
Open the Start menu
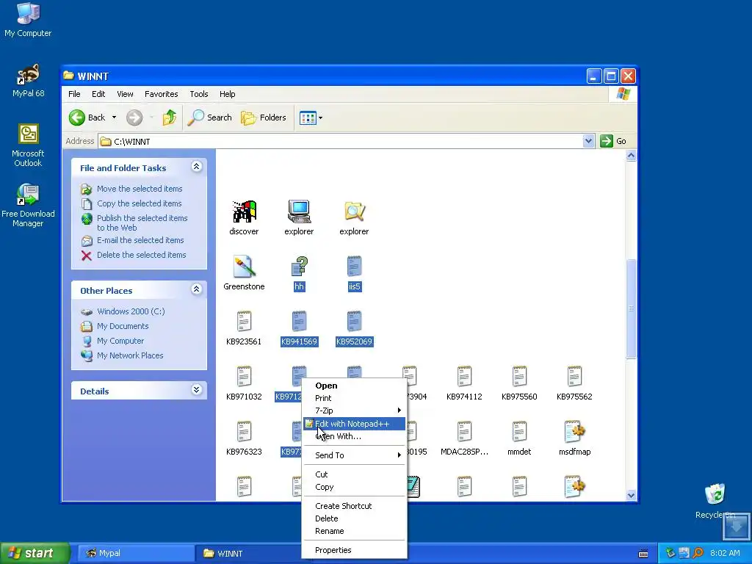(x=35, y=553)
